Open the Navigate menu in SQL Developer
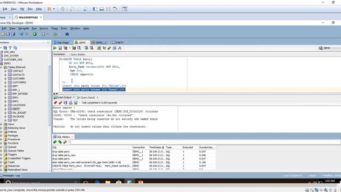341x192 pixels. click(x=23, y=28)
